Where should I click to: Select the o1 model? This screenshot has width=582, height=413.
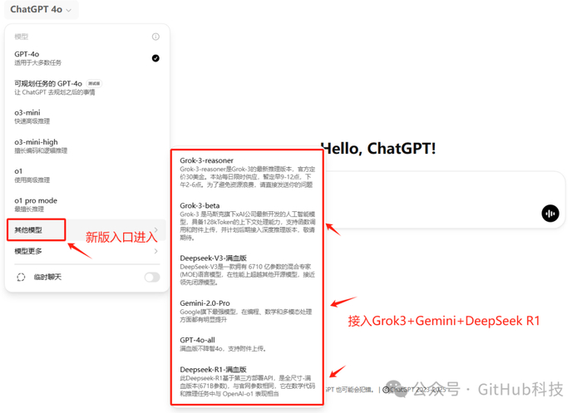86,175
